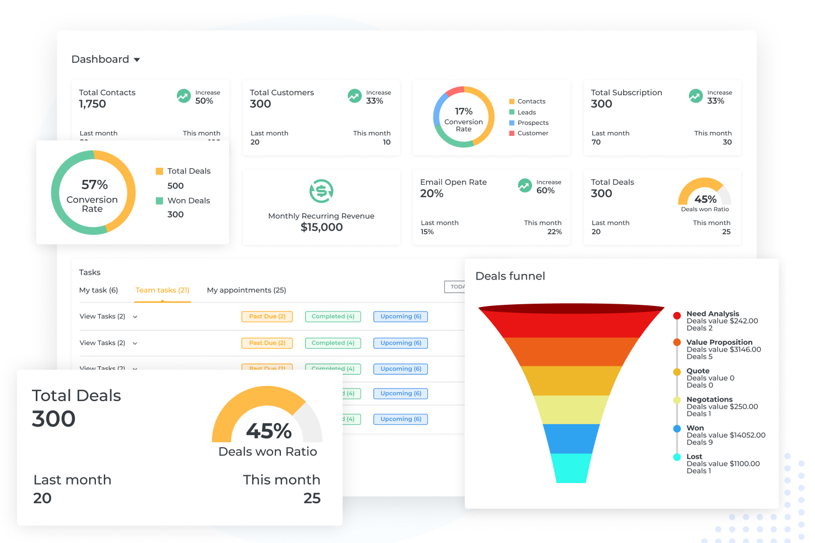Select the Increase 33% icon on Total Customers

(355, 96)
